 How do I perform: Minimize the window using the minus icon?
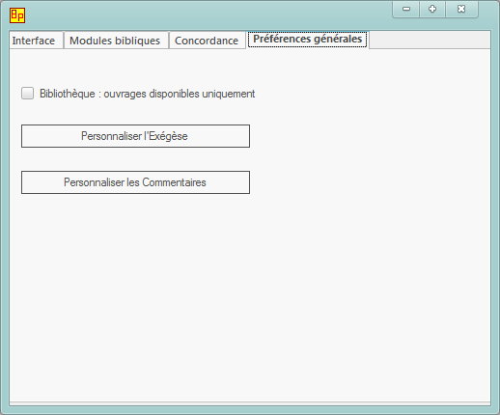point(406,9)
